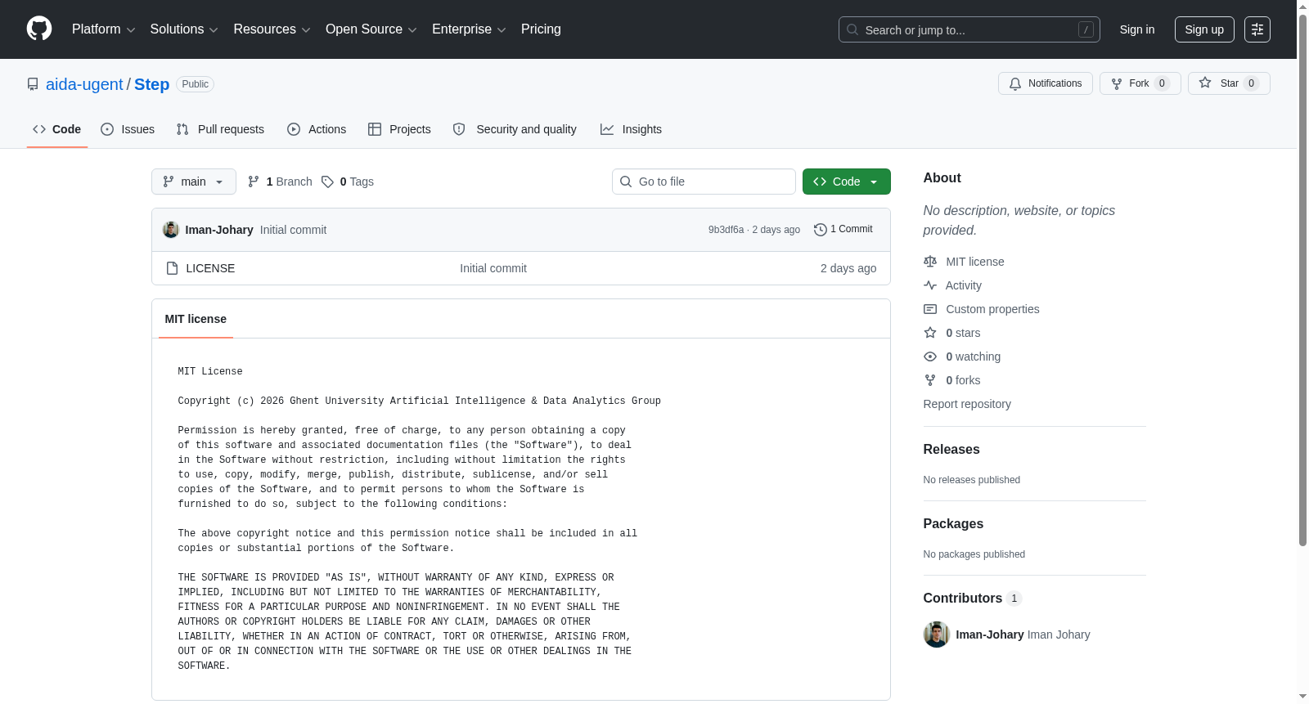Click the Sign up button

(1204, 29)
